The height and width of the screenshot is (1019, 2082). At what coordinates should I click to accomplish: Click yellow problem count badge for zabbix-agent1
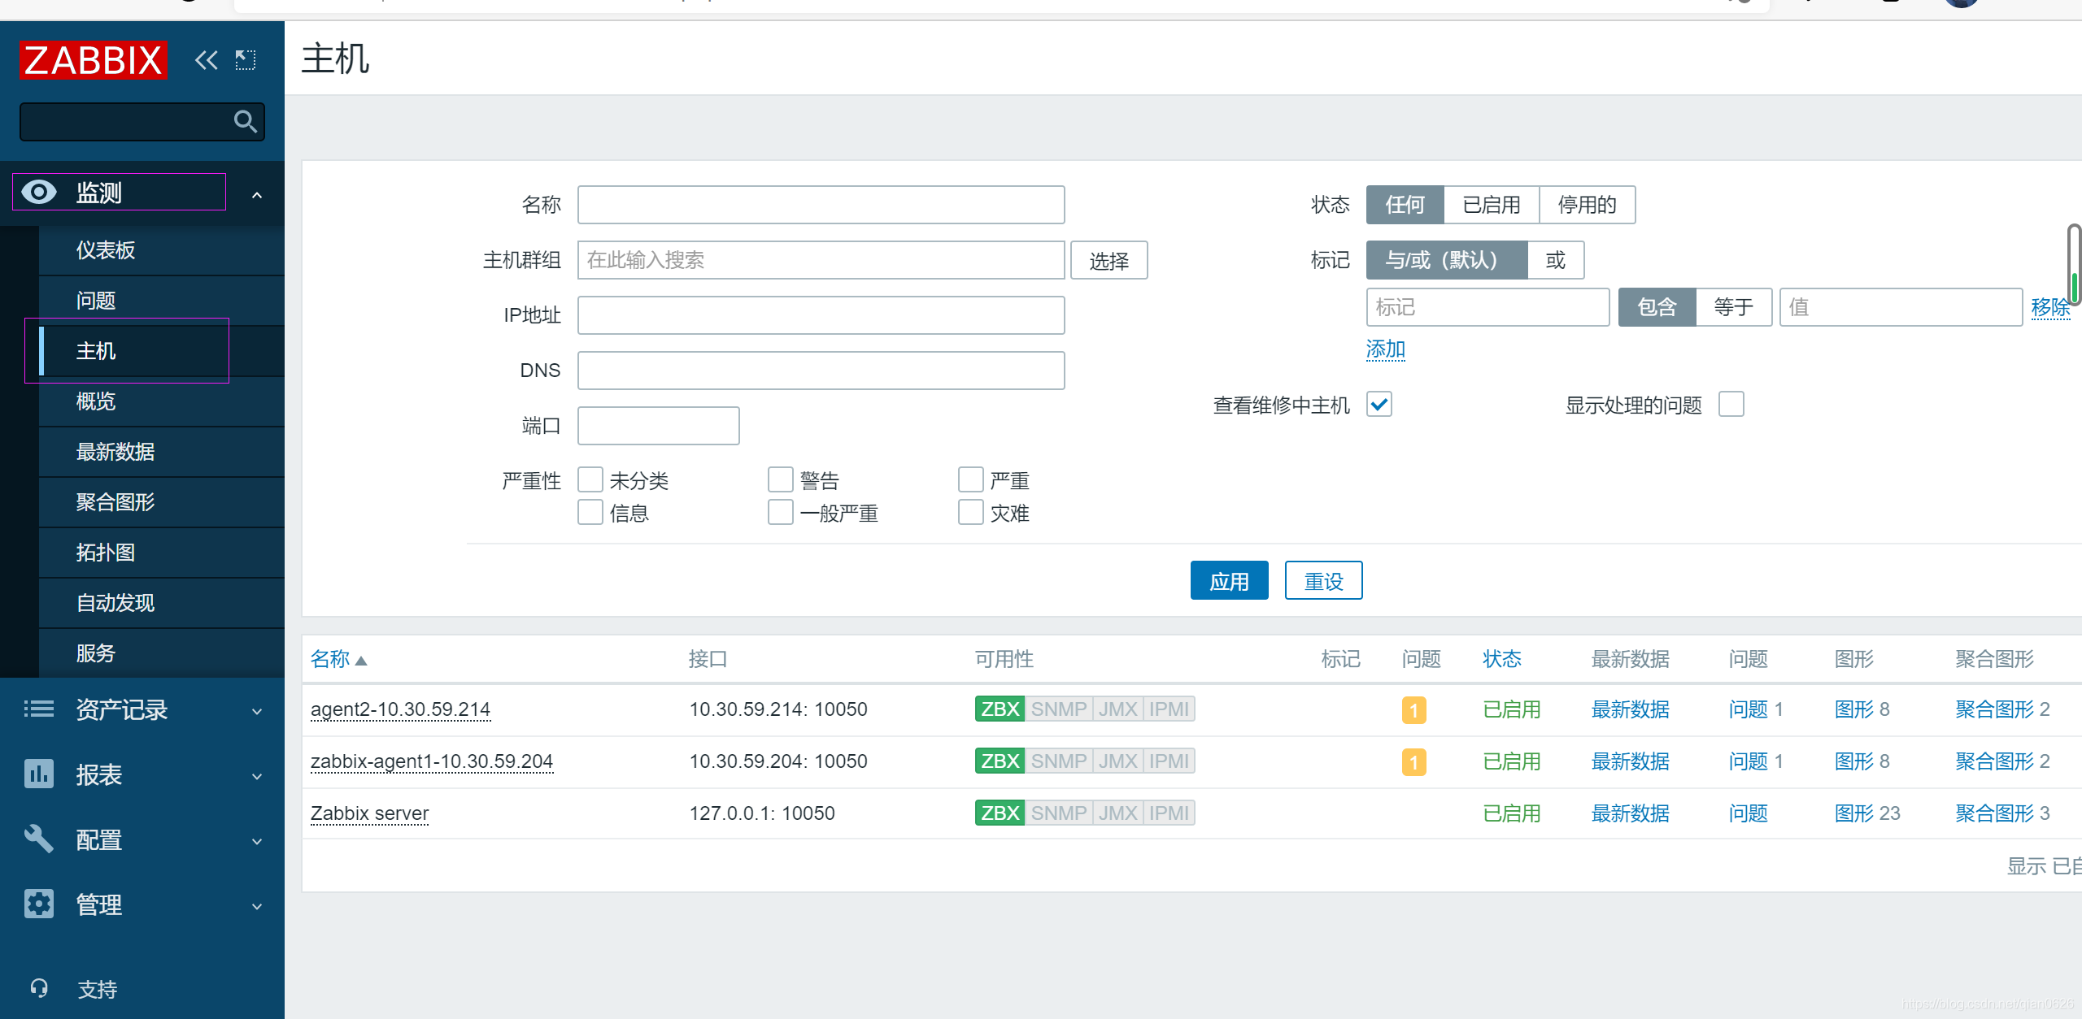click(x=1413, y=762)
